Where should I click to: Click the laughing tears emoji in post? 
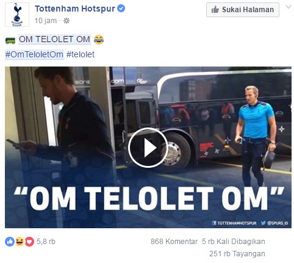click(x=99, y=40)
